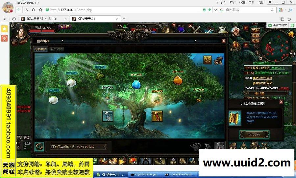The image size is (296, 178).
Task: Pick the blue fruit on the tree
Action: coord(136,84)
